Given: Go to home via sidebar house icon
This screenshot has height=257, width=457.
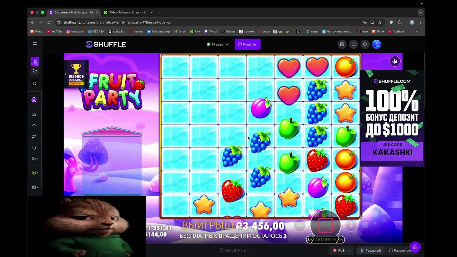Looking at the screenshot, I should [34, 115].
